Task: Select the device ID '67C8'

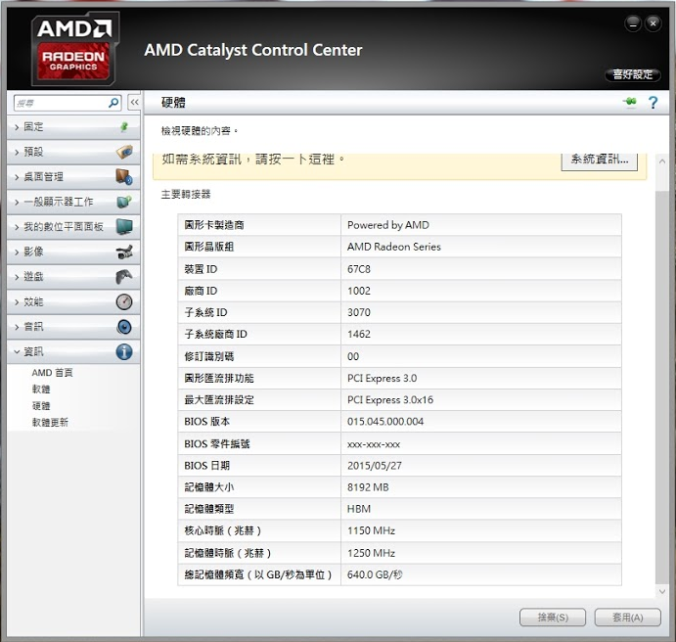Action: [359, 269]
